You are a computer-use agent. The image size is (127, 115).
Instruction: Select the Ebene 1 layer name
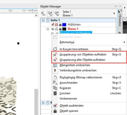[x=73, y=29]
